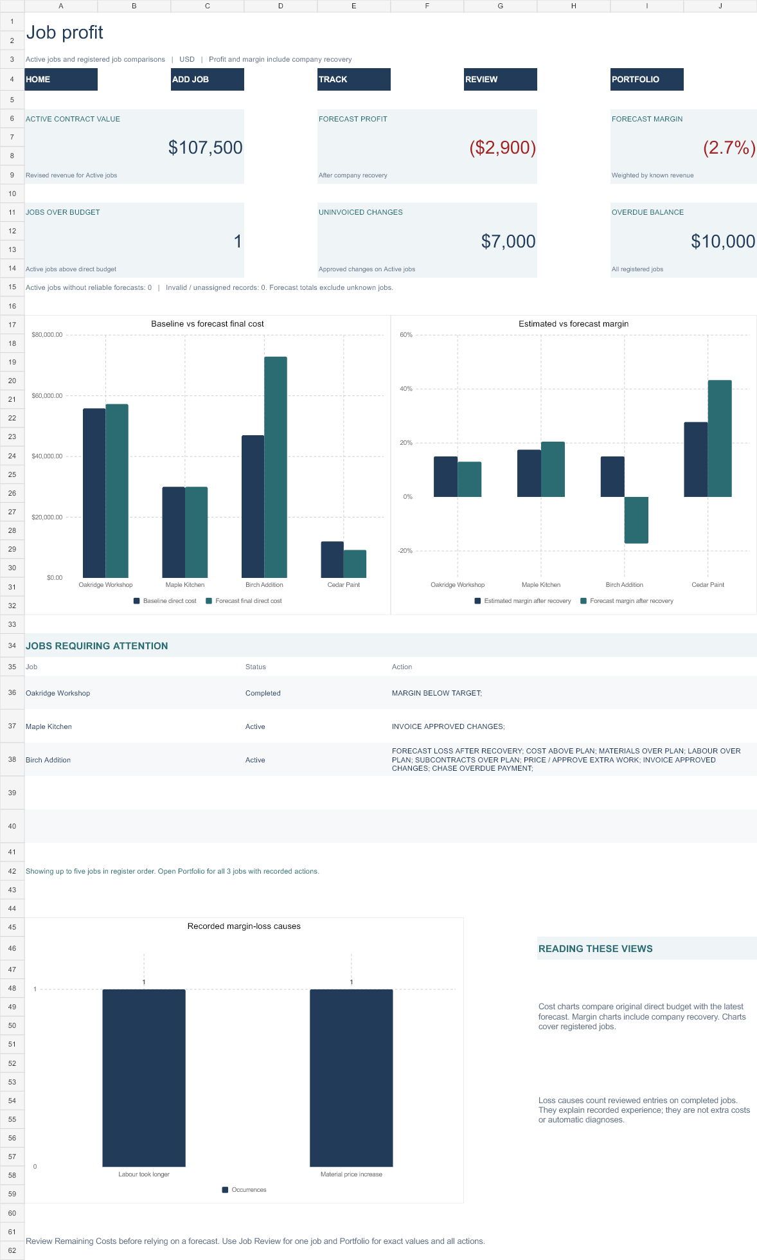Click the Recorded margin-loss causes chart title

pyautogui.click(x=244, y=926)
